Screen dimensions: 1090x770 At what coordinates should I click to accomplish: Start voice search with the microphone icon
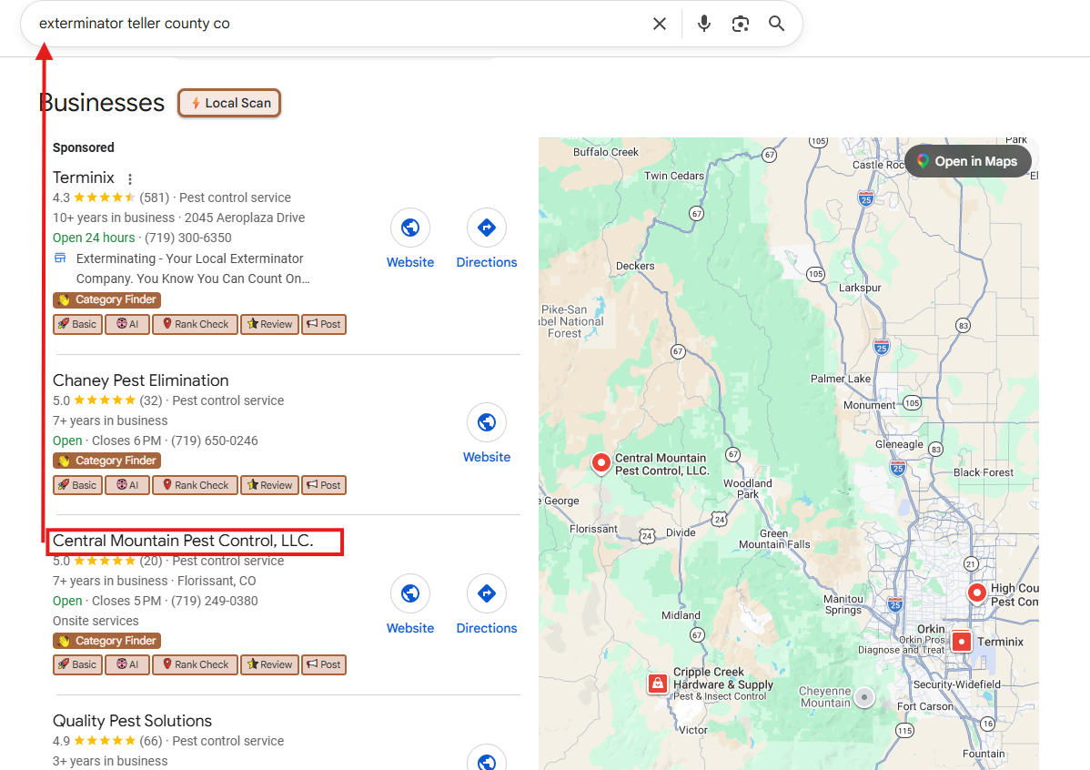[703, 24]
